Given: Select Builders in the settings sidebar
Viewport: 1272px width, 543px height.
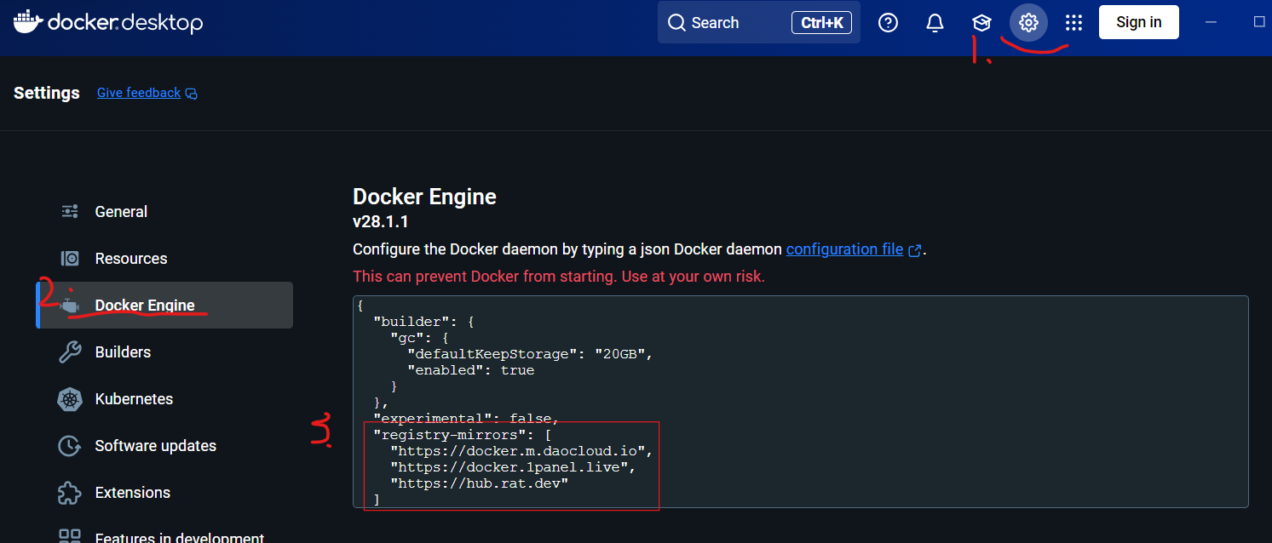Looking at the screenshot, I should (164, 352).
